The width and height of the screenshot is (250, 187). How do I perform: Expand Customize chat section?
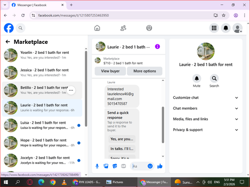(x=205, y=98)
